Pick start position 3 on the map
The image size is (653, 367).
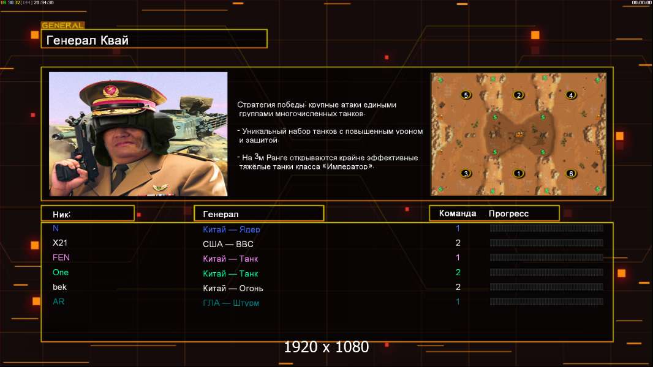point(466,174)
